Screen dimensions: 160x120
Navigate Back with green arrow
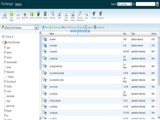coord(64,27)
